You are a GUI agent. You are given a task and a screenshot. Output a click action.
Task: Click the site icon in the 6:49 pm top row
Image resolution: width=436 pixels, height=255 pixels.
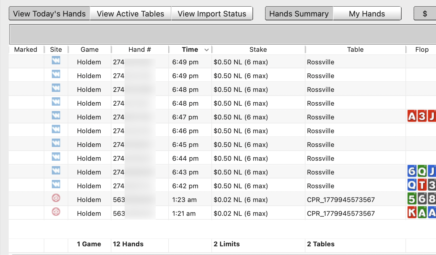[x=56, y=60]
